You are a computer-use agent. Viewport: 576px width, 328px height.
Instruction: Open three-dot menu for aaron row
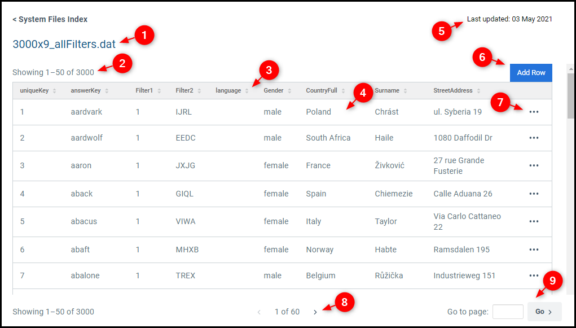click(x=534, y=165)
